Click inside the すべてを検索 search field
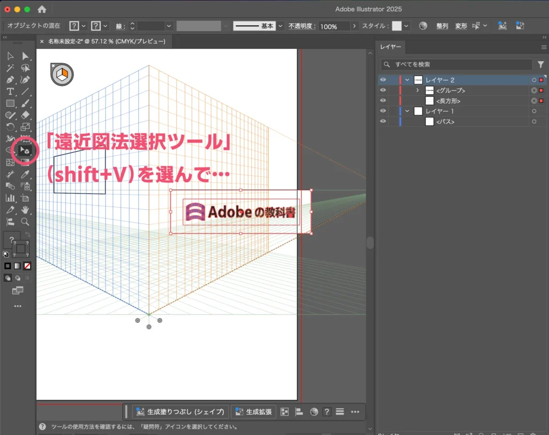Image resolution: width=549 pixels, height=435 pixels. pyautogui.click(x=456, y=64)
